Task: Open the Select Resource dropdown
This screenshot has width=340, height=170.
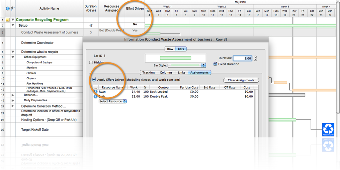Action: coord(113,101)
